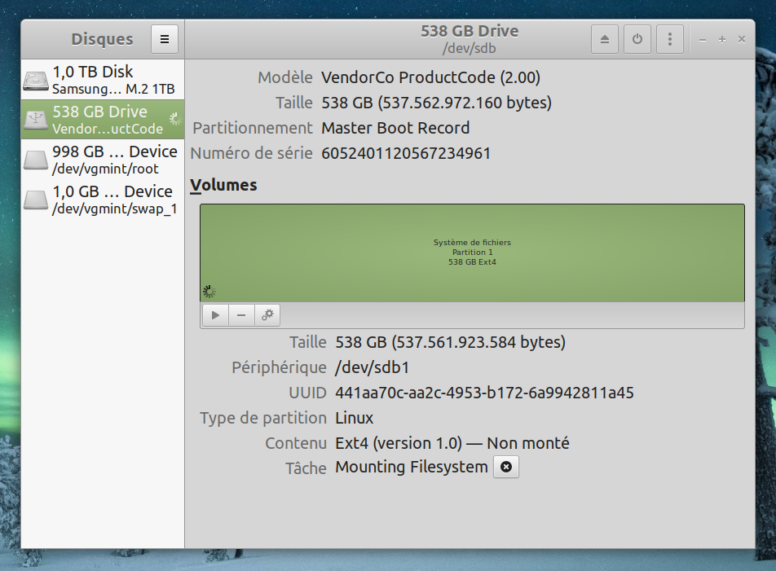The image size is (776, 571).
Task: Open the three-dot drive options menu
Action: pyautogui.click(x=669, y=38)
